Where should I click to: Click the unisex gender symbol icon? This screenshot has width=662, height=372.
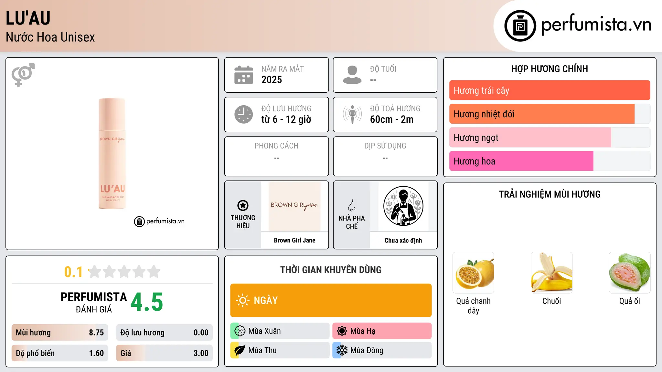(23, 75)
